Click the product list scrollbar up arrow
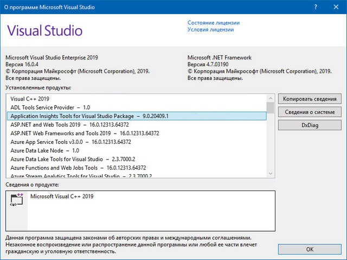 270,98
